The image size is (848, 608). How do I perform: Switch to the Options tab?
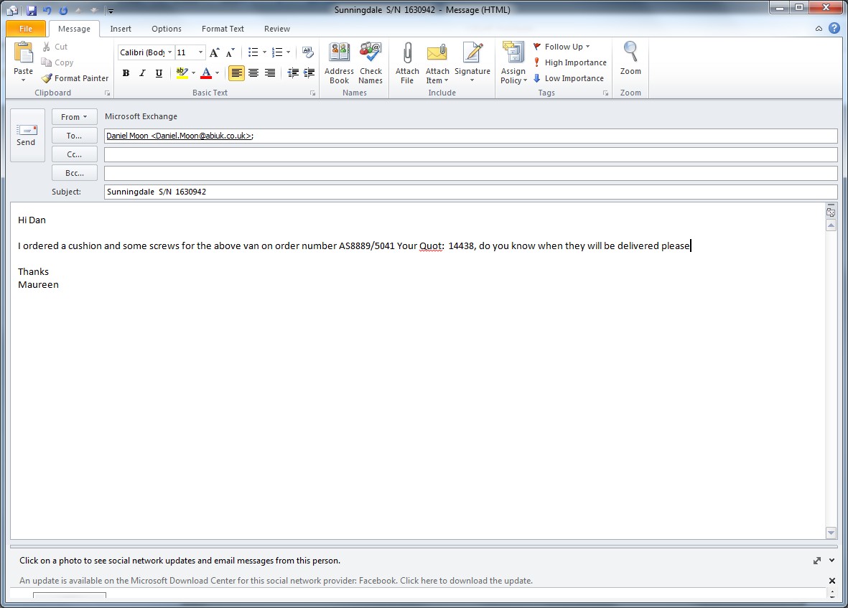pos(167,29)
